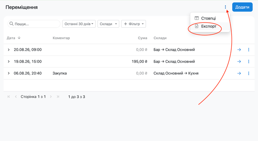This screenshot has width=258, height=141.
Task: Click Склад Основний → Кухня cell
Action: click(x=176, y=73)
